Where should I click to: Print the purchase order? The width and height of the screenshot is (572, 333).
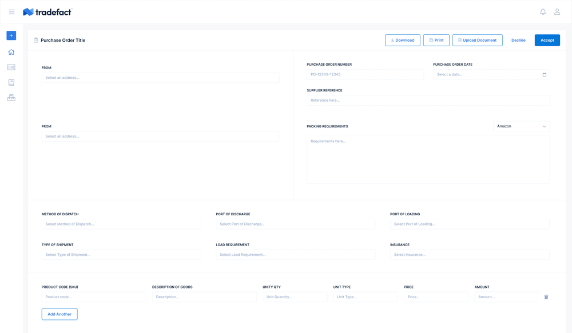click(x=436, y=40)
